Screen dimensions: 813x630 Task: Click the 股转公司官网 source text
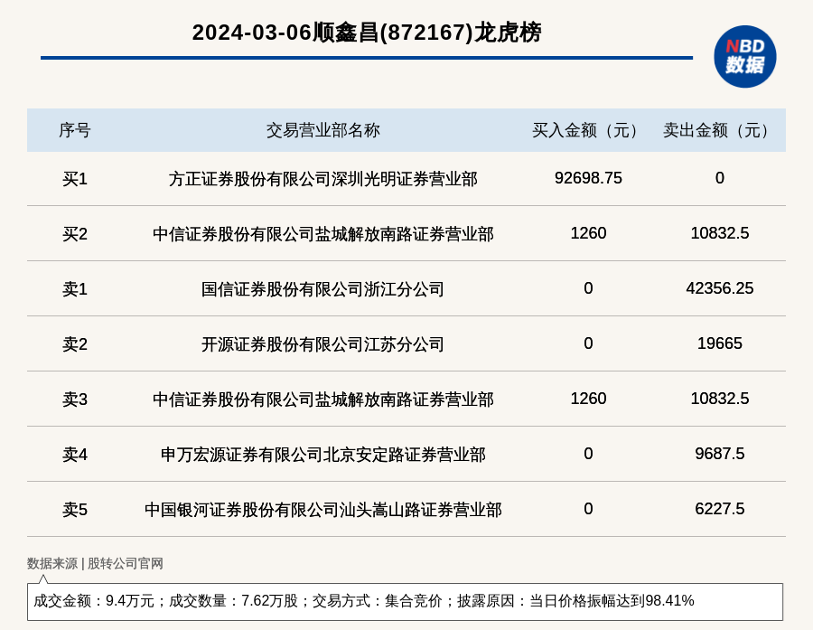point(126,564)
